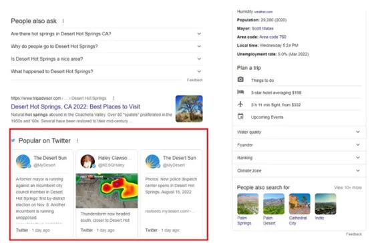Click the @KESQHaley handle

click(x=112, y=165)
